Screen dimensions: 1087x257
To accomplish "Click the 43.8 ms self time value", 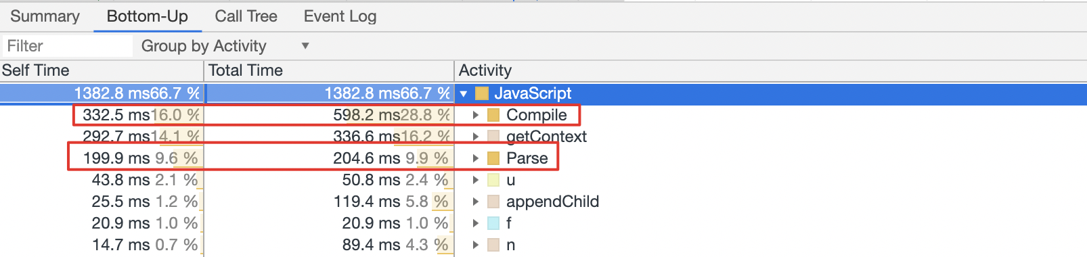I will point(121,180).
